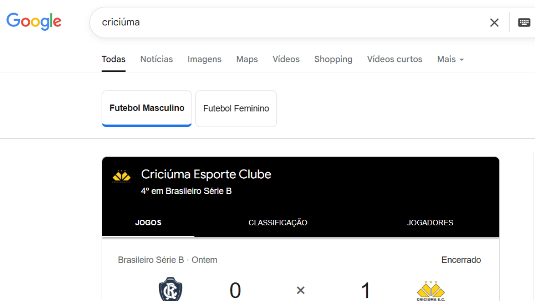Switch to Imagens results
The image size is (535, 301).
pos(204,59)
